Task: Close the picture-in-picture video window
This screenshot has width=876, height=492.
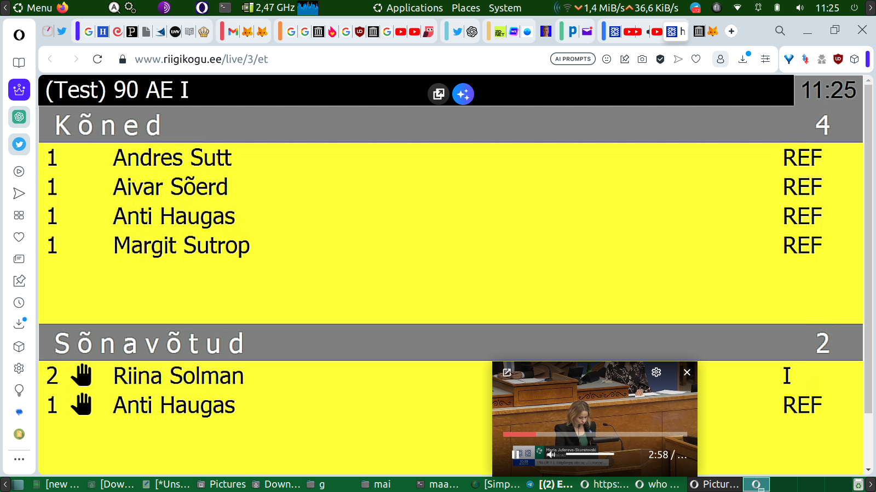Action: click(687, 372)
